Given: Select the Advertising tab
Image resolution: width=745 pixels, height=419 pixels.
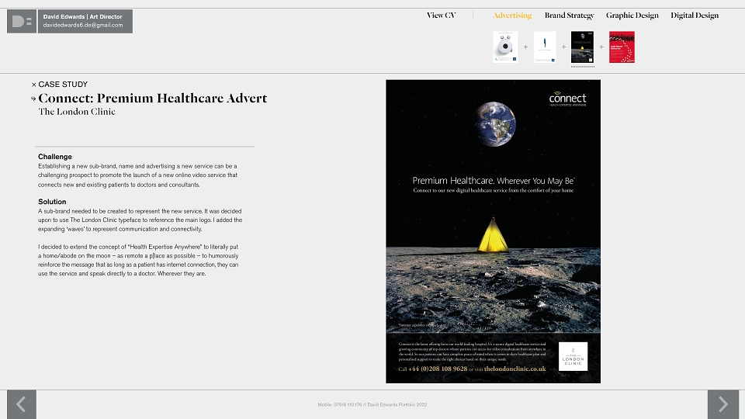Looking at the screenshot, I should point(512,16).
